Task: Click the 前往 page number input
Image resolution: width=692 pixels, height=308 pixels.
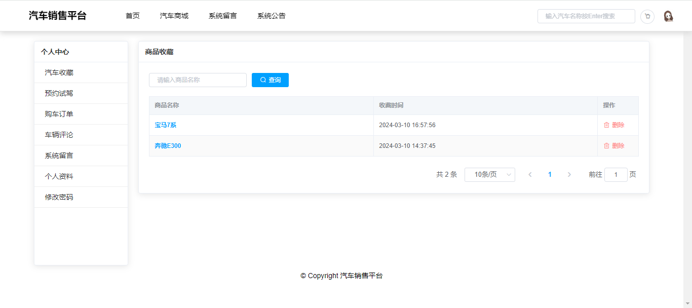Action: pos(616,175)
